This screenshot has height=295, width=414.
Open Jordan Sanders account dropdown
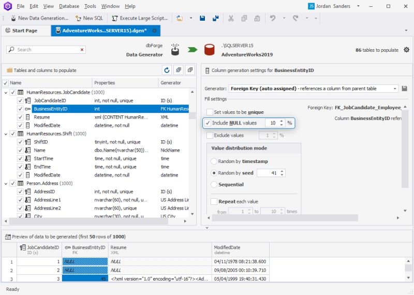coord(358,6)
